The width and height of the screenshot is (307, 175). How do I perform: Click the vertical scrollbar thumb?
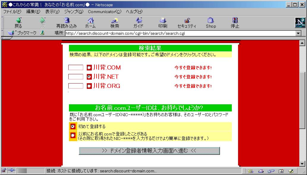pos(302,101)
